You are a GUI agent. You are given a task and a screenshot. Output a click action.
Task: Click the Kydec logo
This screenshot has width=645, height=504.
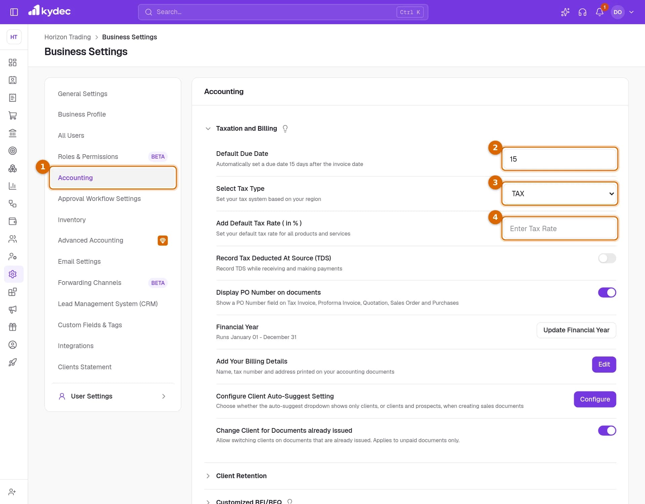(49, 11)
